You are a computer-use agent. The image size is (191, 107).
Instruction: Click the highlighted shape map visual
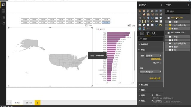pos(144,21)
